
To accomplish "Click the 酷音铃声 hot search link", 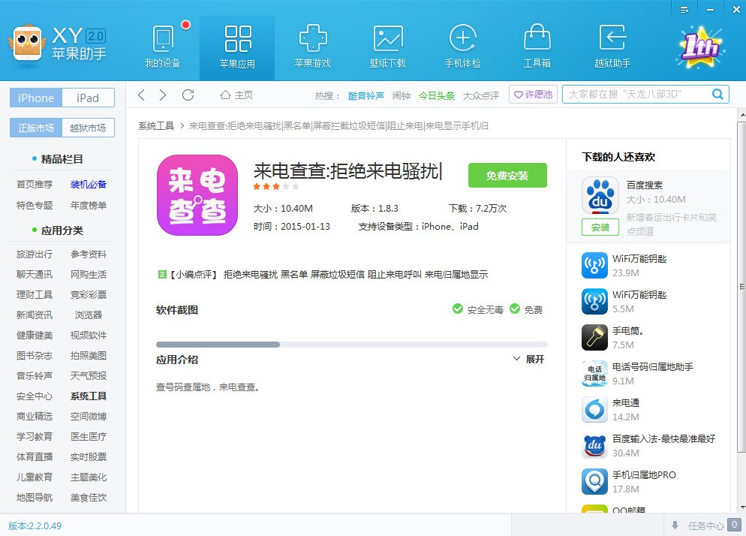I will point(365,95).
